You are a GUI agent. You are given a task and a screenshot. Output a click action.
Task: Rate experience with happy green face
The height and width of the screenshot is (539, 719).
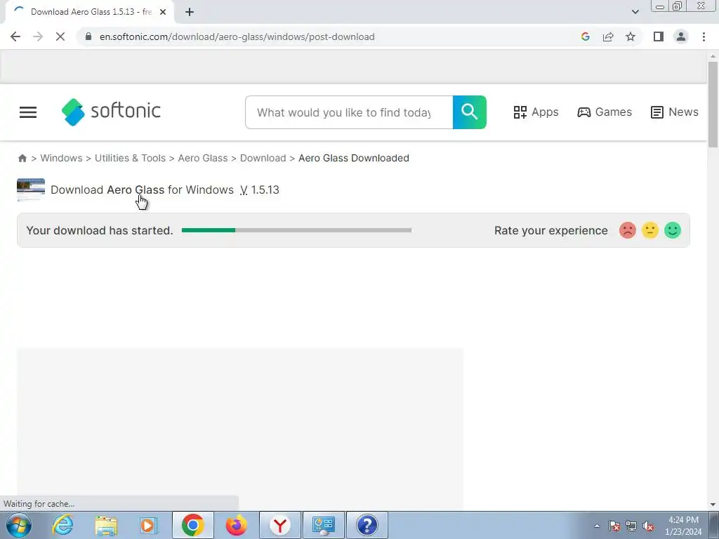(x=672, y=230)
